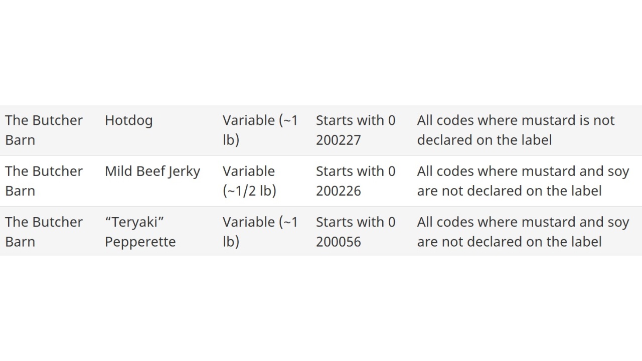Click The Butcher Barn in Pepperette row
This screenshot has height=361, width=642.
click(44, 232)
